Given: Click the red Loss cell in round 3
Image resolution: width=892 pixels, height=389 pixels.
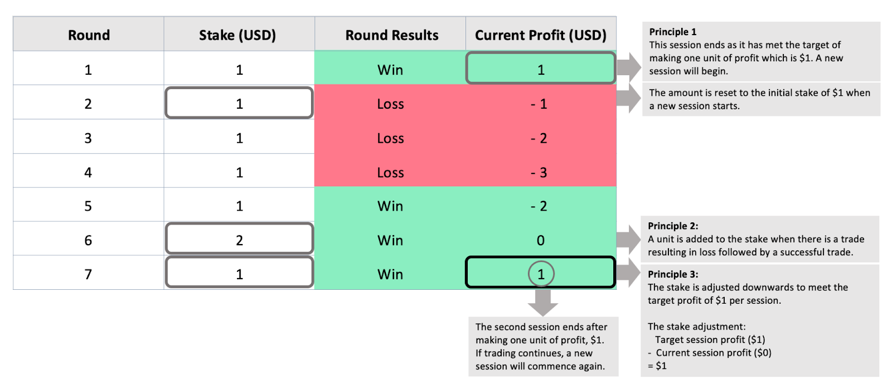Looking at the screenshot, I should click(x=390, y=137).
